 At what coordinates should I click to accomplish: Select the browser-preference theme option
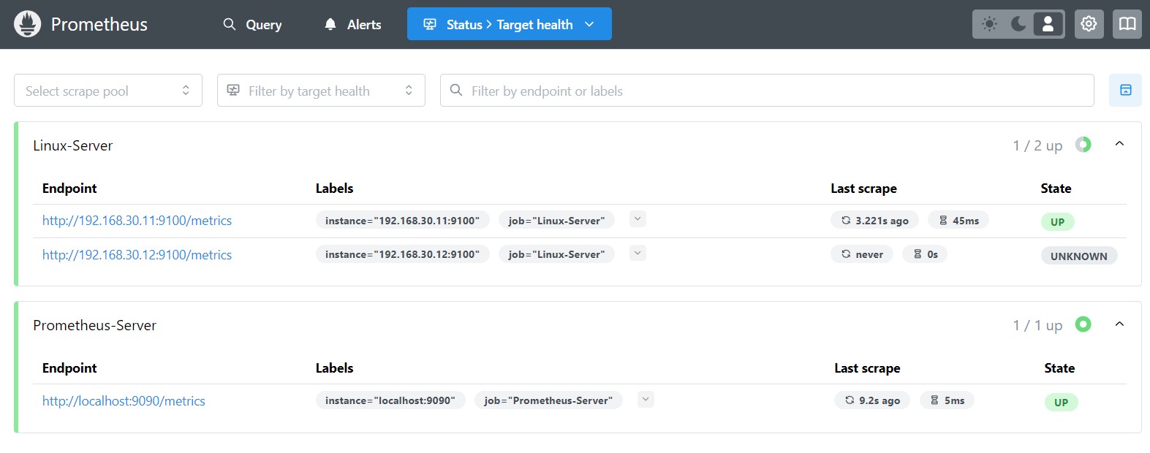(x=1047, y=24)
